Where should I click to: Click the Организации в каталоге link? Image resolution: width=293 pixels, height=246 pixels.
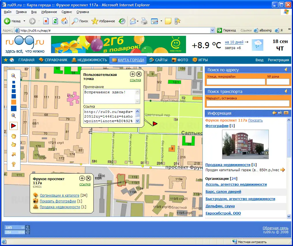59,195
